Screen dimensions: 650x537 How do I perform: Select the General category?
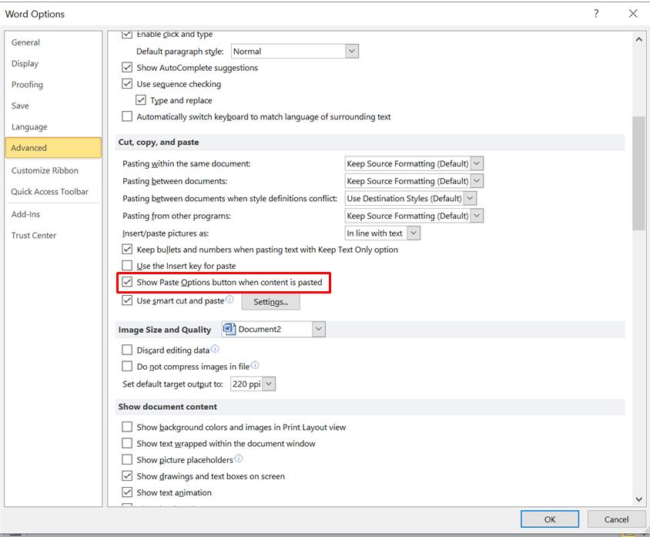(x=53, y=42)
